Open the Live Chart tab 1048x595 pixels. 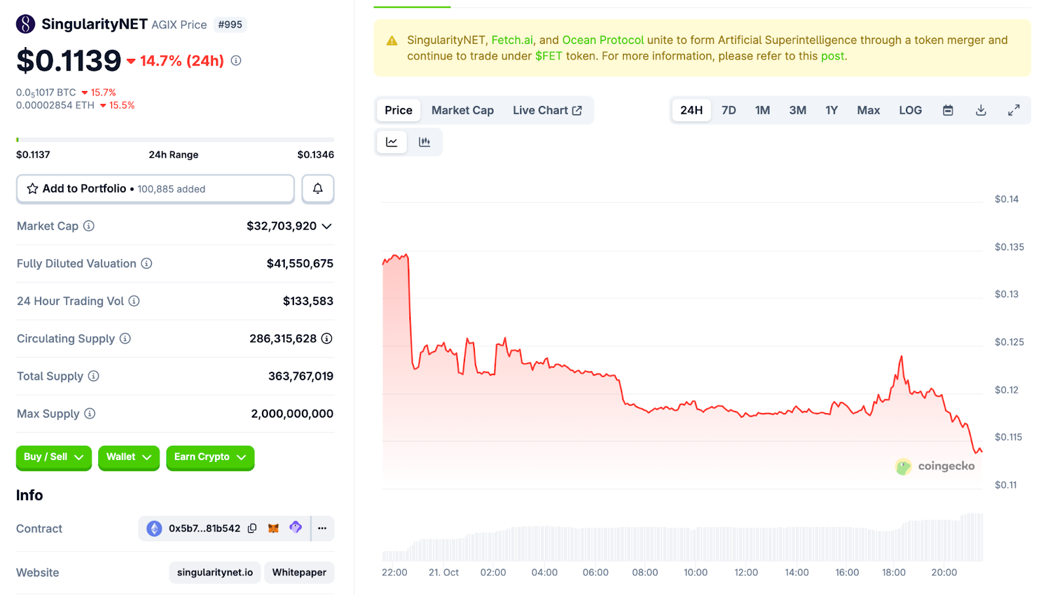pyautogui.click(x=548, y=110)
